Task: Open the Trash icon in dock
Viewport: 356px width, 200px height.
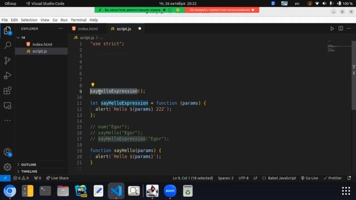Action: (x=188, y=191)
